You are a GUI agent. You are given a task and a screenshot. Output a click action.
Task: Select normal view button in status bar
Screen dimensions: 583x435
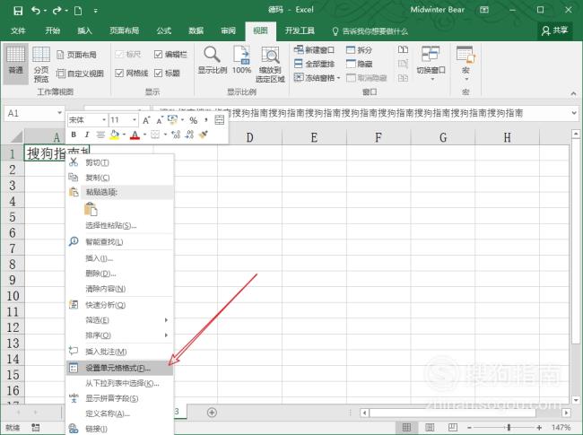(406, 427)
